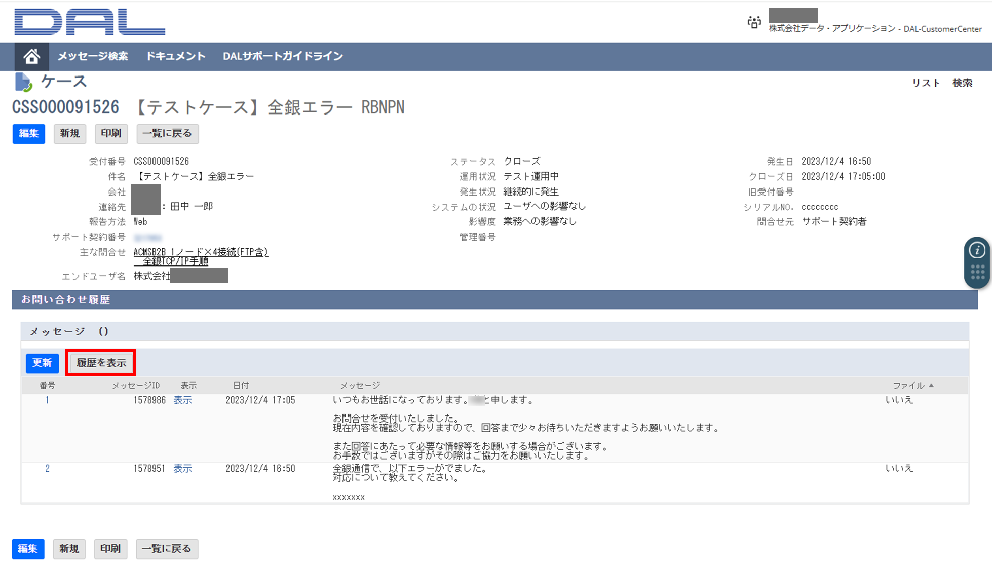Screen dimensions: 992x570
Task: Click the リスト link
Action: point(926,83)
